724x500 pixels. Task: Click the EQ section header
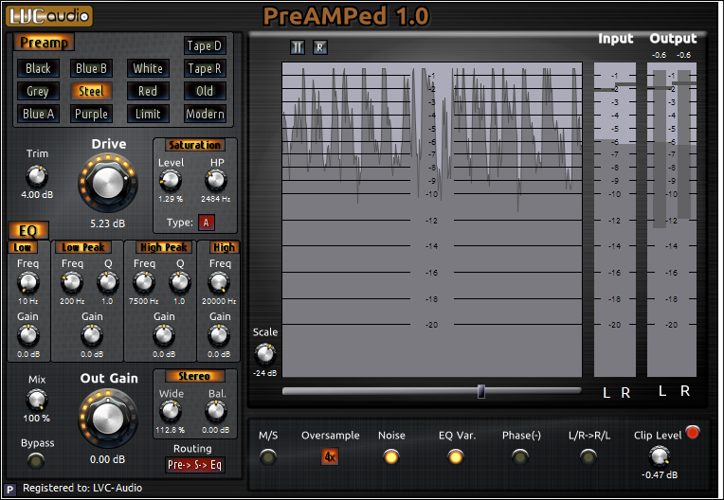[28, 231]
